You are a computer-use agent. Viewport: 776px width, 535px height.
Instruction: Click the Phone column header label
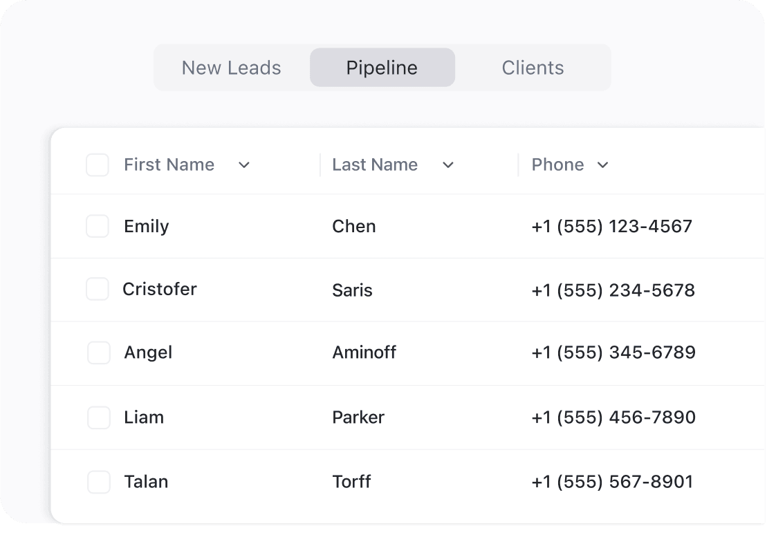[557, 165]
